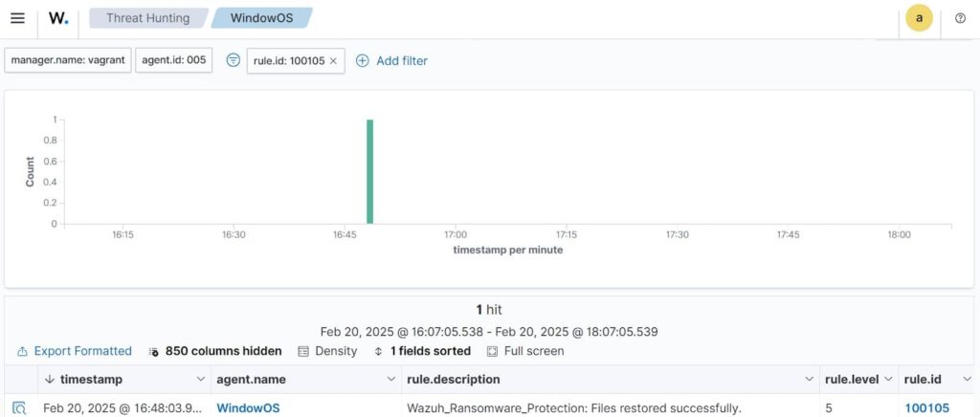The width and height of the screenshot is (980, 417).
Task: Click the rule.level column header
Action: (x=852, y=379)
